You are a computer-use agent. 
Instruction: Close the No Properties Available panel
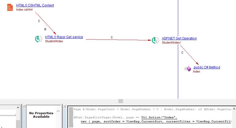point(24,106)
